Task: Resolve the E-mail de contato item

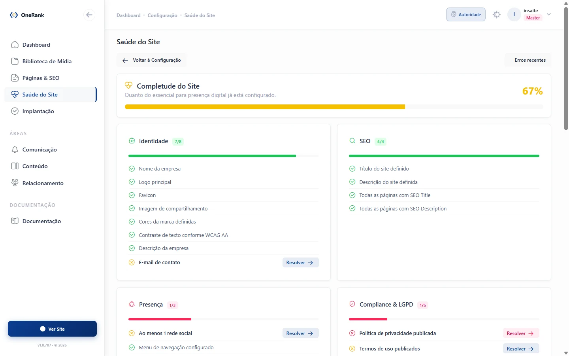Action: [300, 263]
